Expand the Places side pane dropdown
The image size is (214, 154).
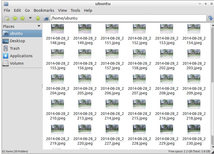point(39,26)
